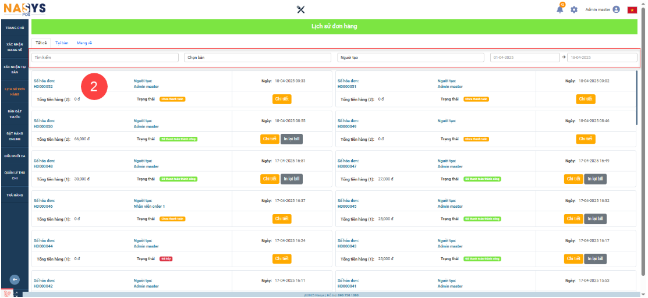The width and height of the screenshot is (648, 298).
Task: Click the Admin master user avatar
Action: (x=616, y=9)
